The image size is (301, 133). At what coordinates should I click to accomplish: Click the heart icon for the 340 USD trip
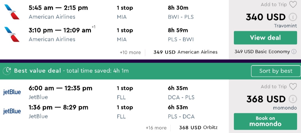pyautogui.click(x=293, y=4)
